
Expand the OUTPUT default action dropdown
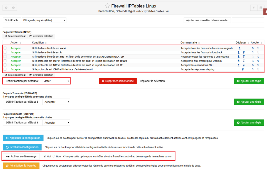56,123
